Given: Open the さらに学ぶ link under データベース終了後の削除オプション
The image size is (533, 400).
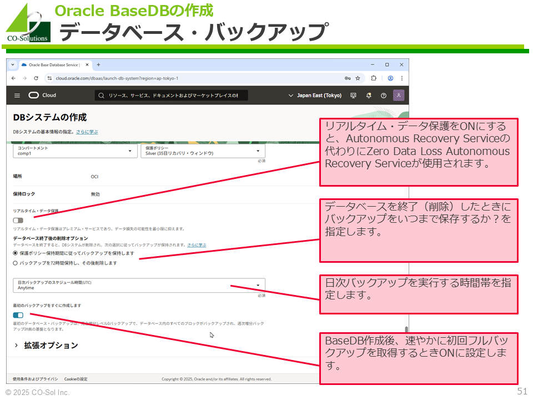Looking at the screenshot, I should tap(197, 245).
